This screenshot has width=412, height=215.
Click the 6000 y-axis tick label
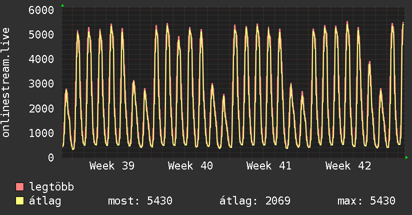click(x=41, y=10)
